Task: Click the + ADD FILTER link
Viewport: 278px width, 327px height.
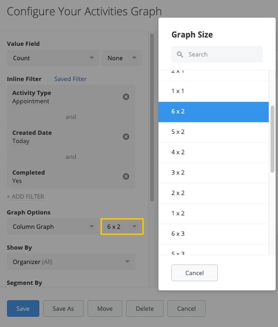Action: point(26,196)
